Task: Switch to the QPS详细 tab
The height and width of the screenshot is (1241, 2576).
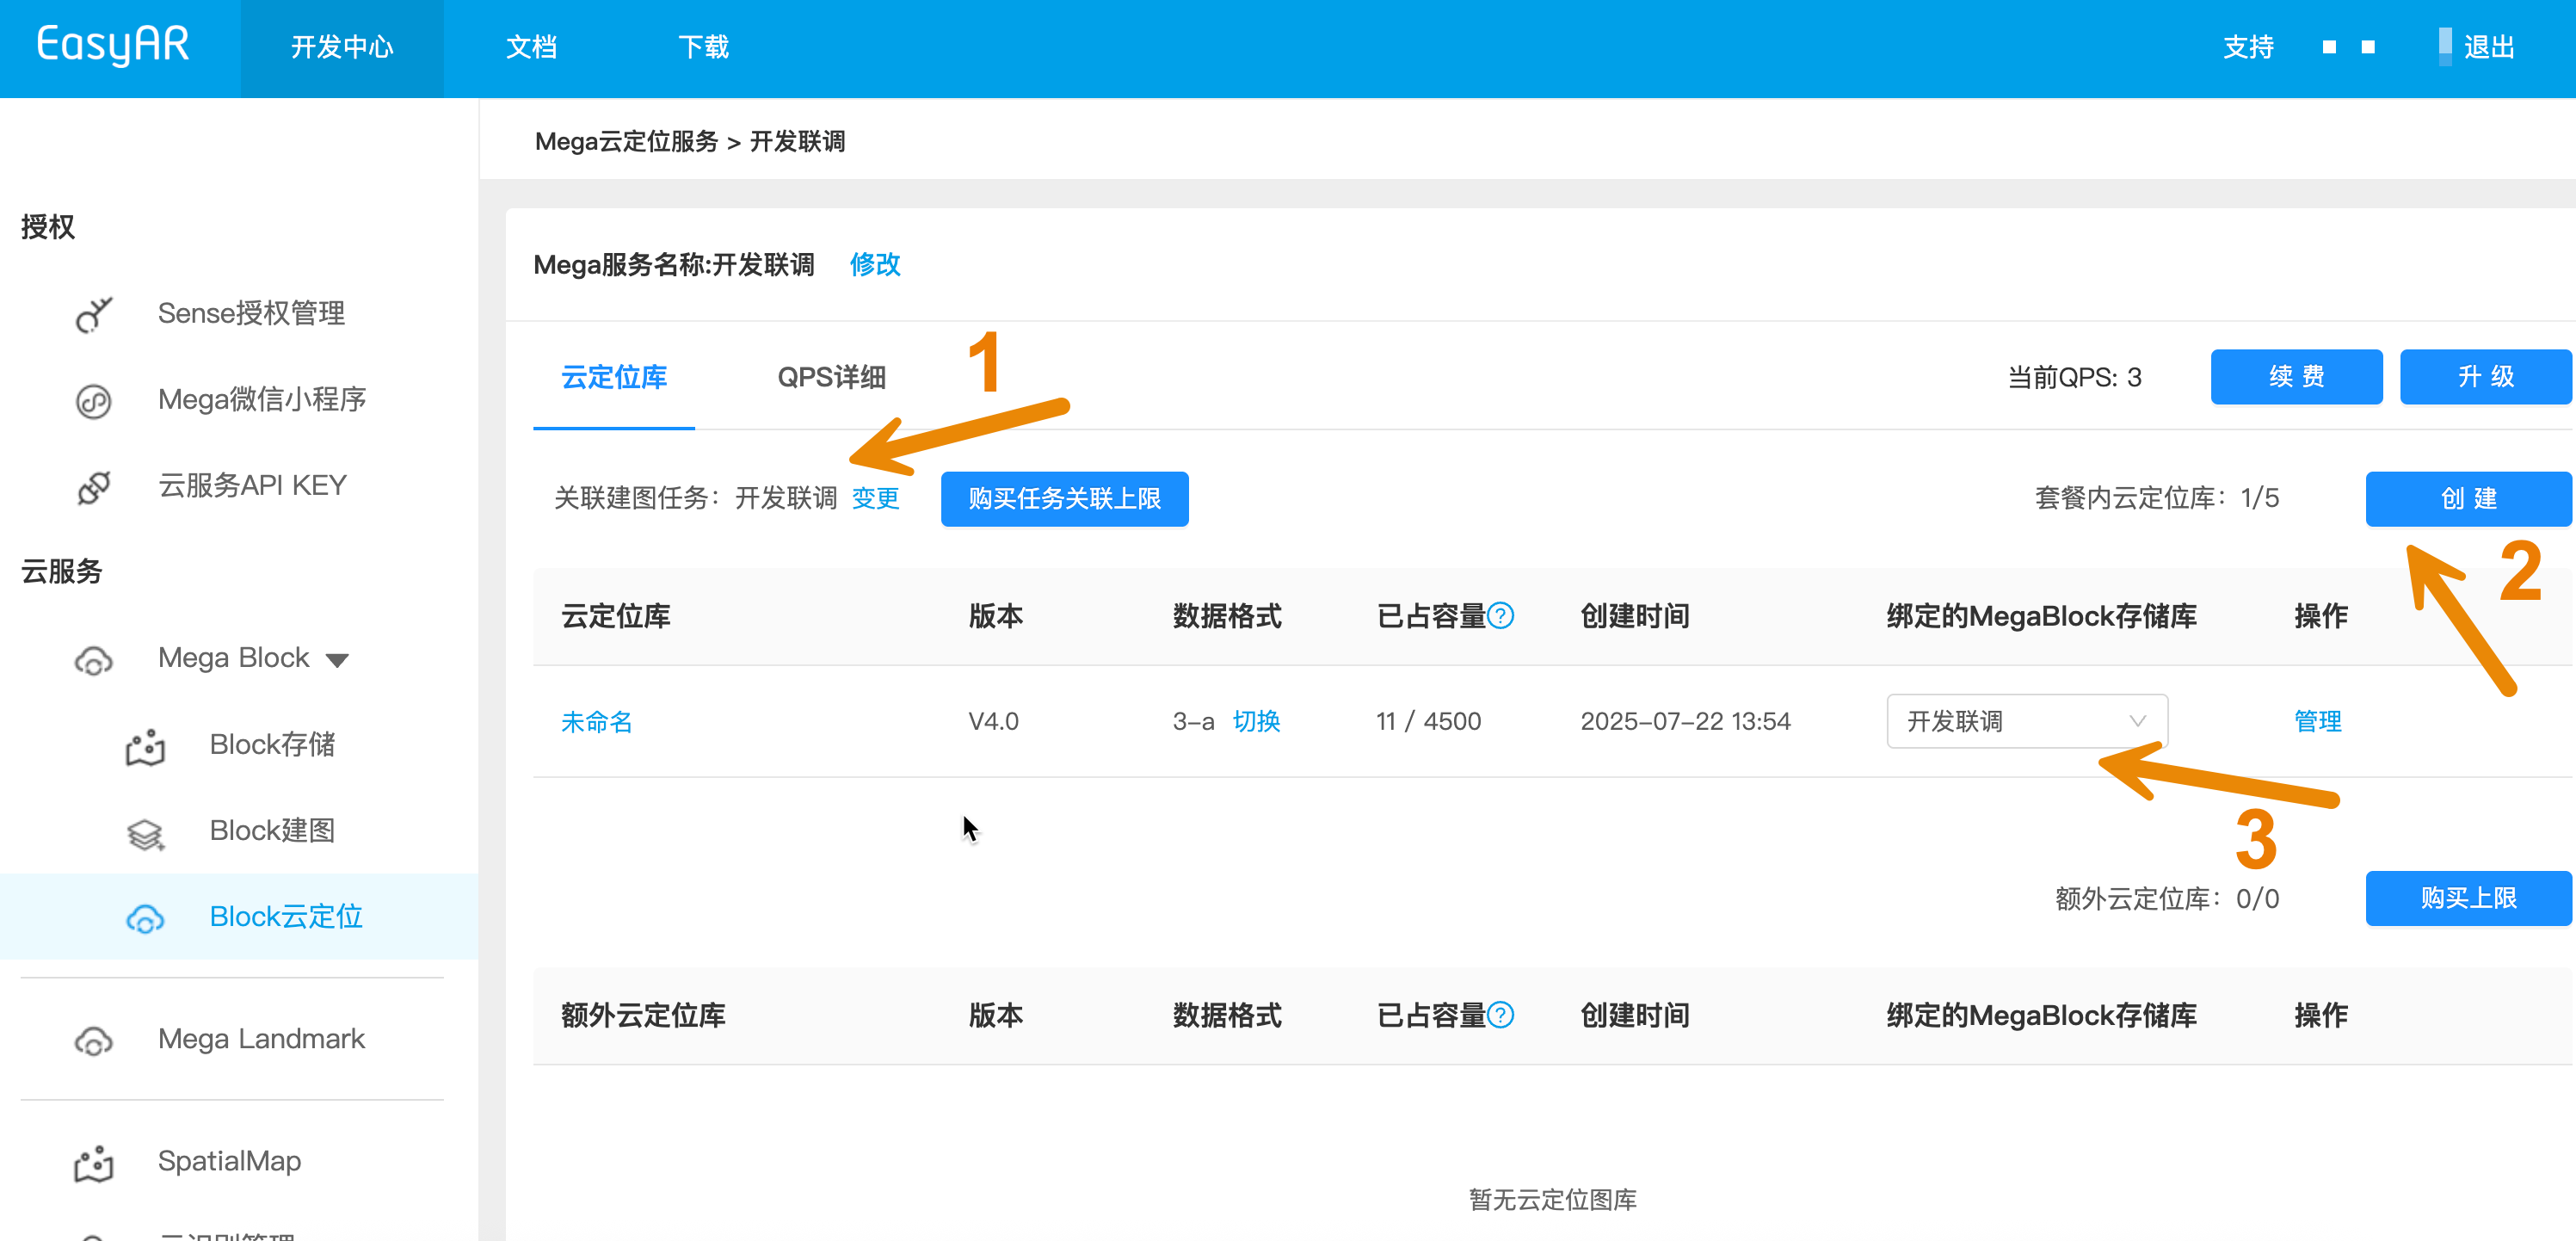Action: pyautogui.click(x=831, y=377)
